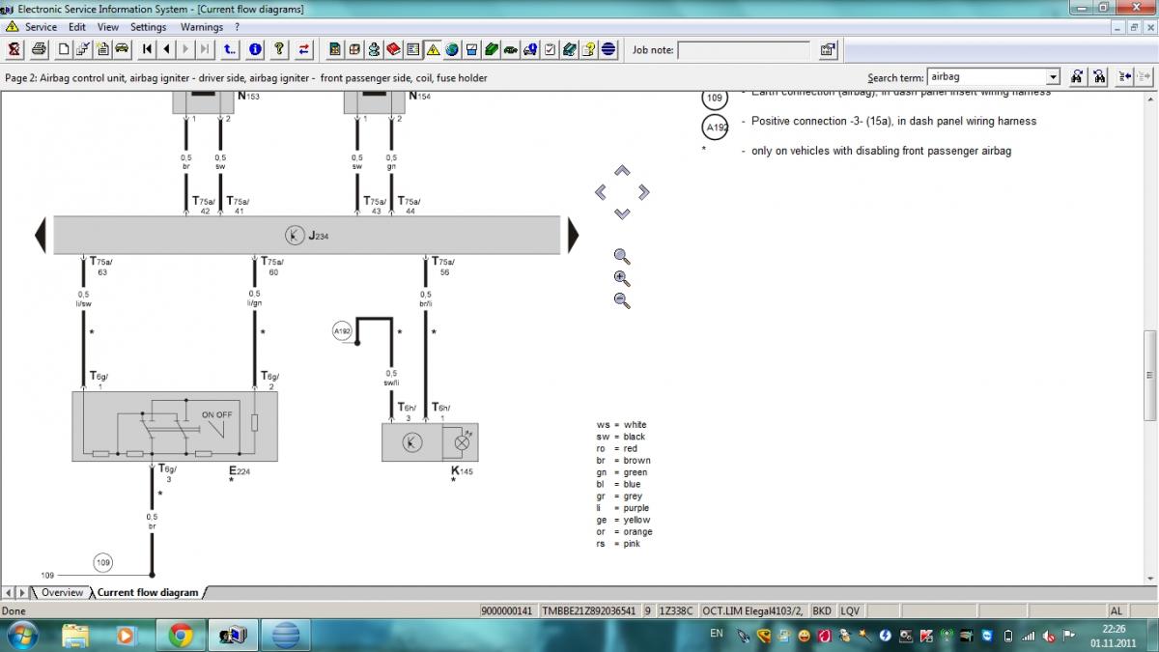Click the printer icon in toolbar
Screen dimensions: 1159x652
pyautogui.click(x=38, y=49)
